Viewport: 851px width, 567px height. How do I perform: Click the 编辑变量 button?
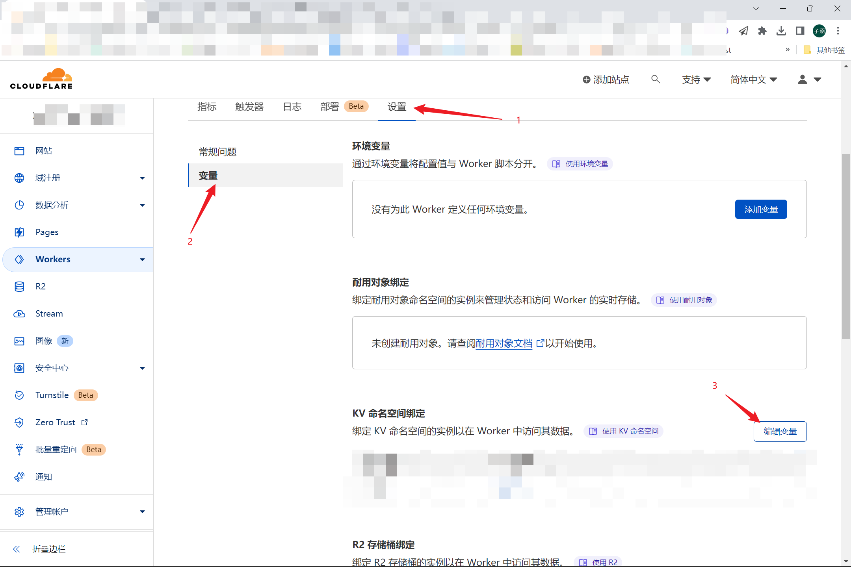click(x=780, y=432)
